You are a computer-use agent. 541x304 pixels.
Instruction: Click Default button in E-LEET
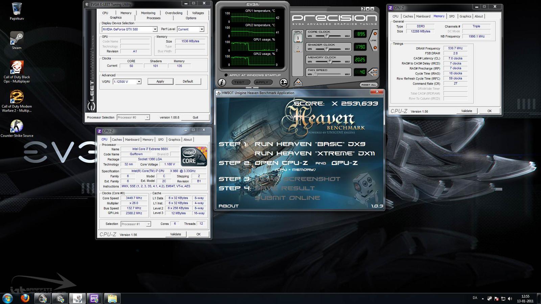coord(188,81)
